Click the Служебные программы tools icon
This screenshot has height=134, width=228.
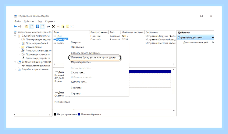(19, 36)
